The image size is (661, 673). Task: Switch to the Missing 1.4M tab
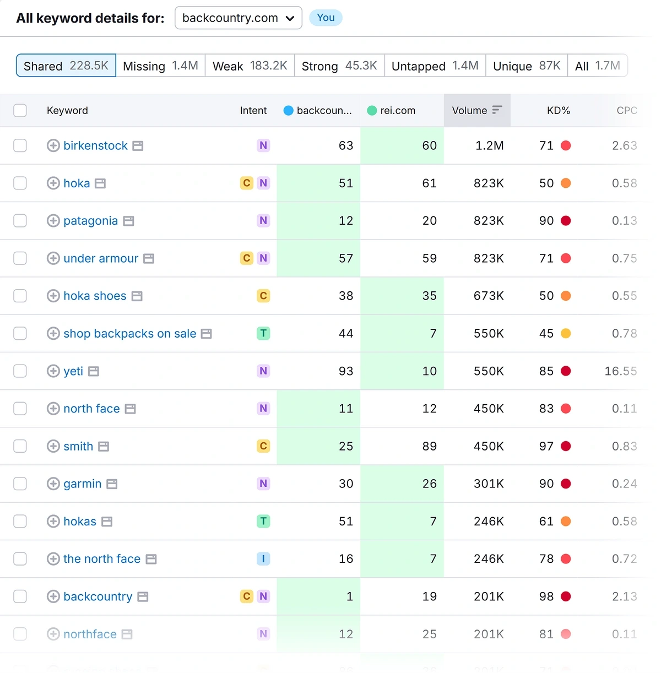pos(160,66)
